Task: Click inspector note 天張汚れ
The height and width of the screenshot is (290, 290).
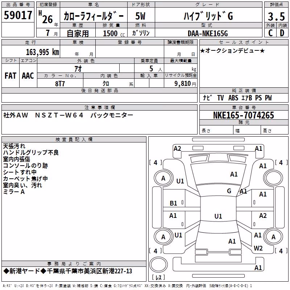Action: point(14,146)
